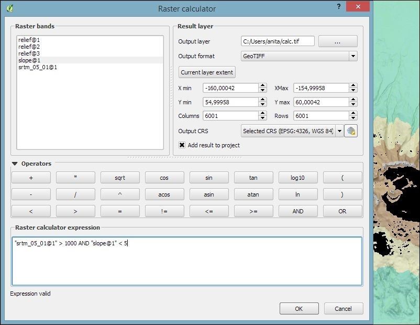
Task: Toggle Add result to project checkbox
Action: pyautogui.click(x=182, y=145)
